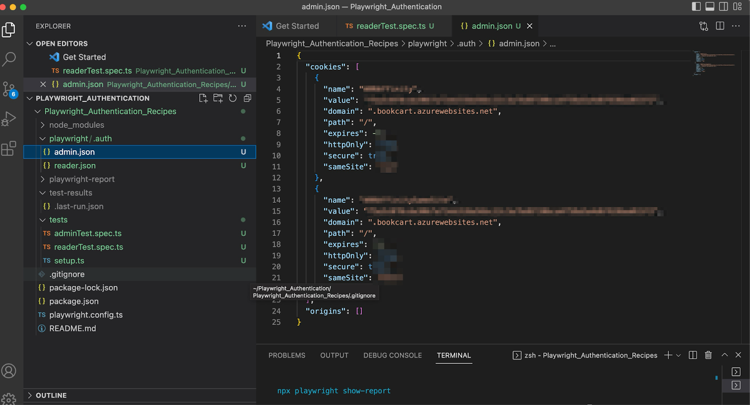Expand the node_modules folder
This screenshot has width=750, height=405.
click(76, 125)
